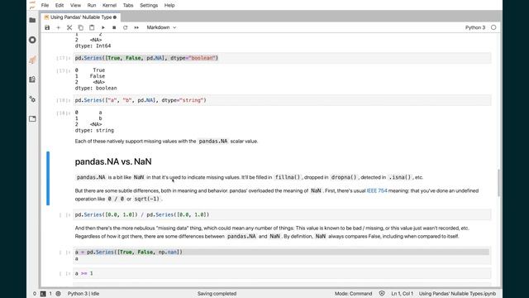
Task: Click the a = pd.Series np.nan cell
Action: pyautogui.click(x=282, y=255)
